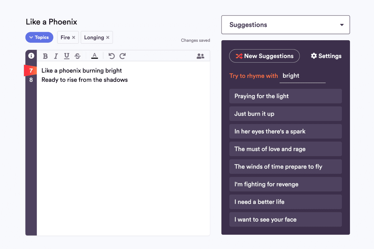Remove the Longing topic tag
The height and width of the screenshot is (249, 374).
(x=108, y=37)
